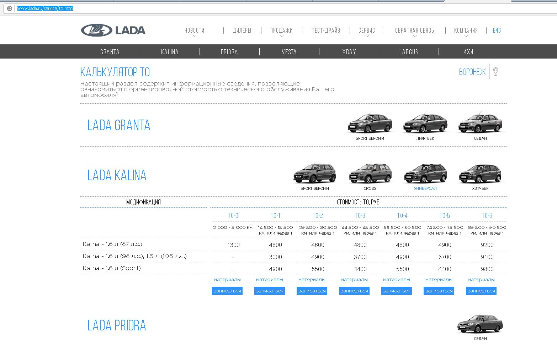The height and width of the screenshot is (346, 557).
Task: Click записаться button for ТО-0
Action: pyautogui.click(x=227, y=291)
